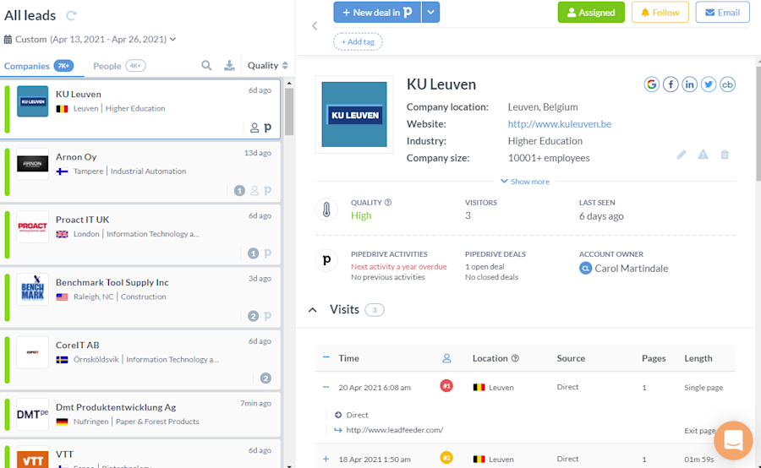Click the badge 2 on Benchmark Tool Supply card
The width and height of the screenshot is (761, 468).
coord(253,316)
